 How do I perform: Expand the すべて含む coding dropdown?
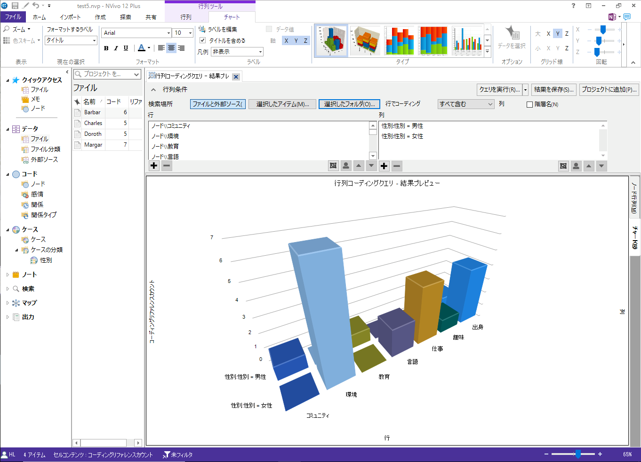pos(490,104)
